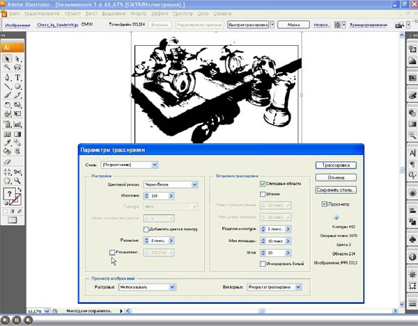
Task: Uncheck the Просмотр preview checkbox
Action: (x=325, y=205)
